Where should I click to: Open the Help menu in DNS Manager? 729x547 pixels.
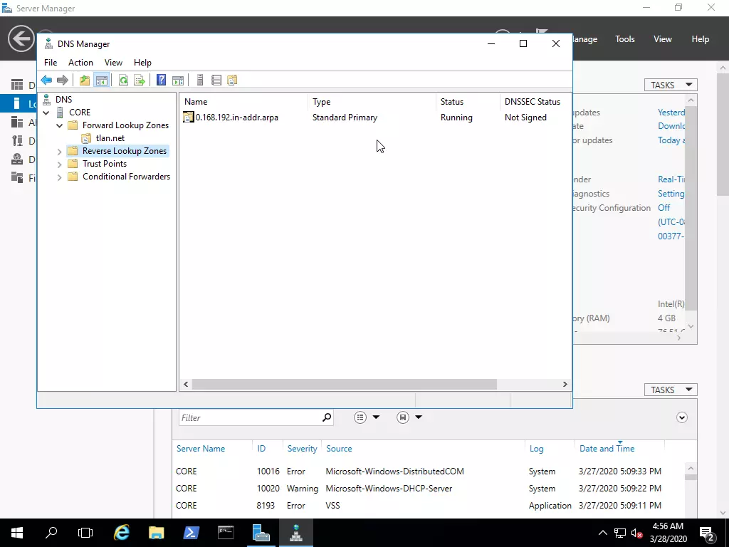[142, 63]
